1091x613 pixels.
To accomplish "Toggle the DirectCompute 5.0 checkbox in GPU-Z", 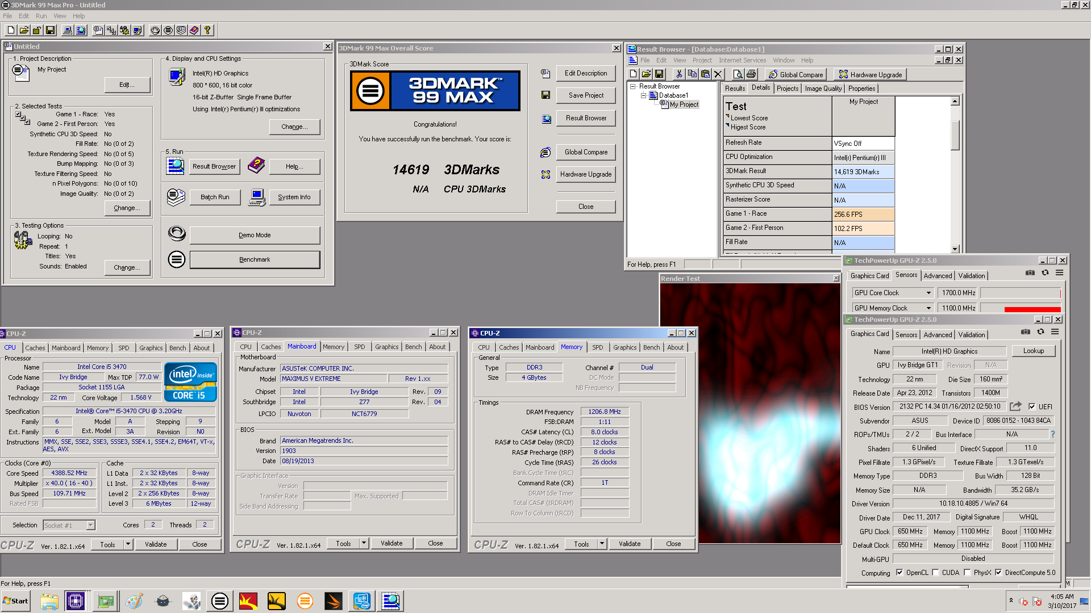I will click(x=998, y=573).
